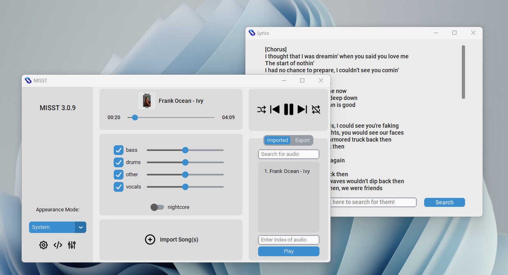Enable the nightcore switch

pos(157,207)
